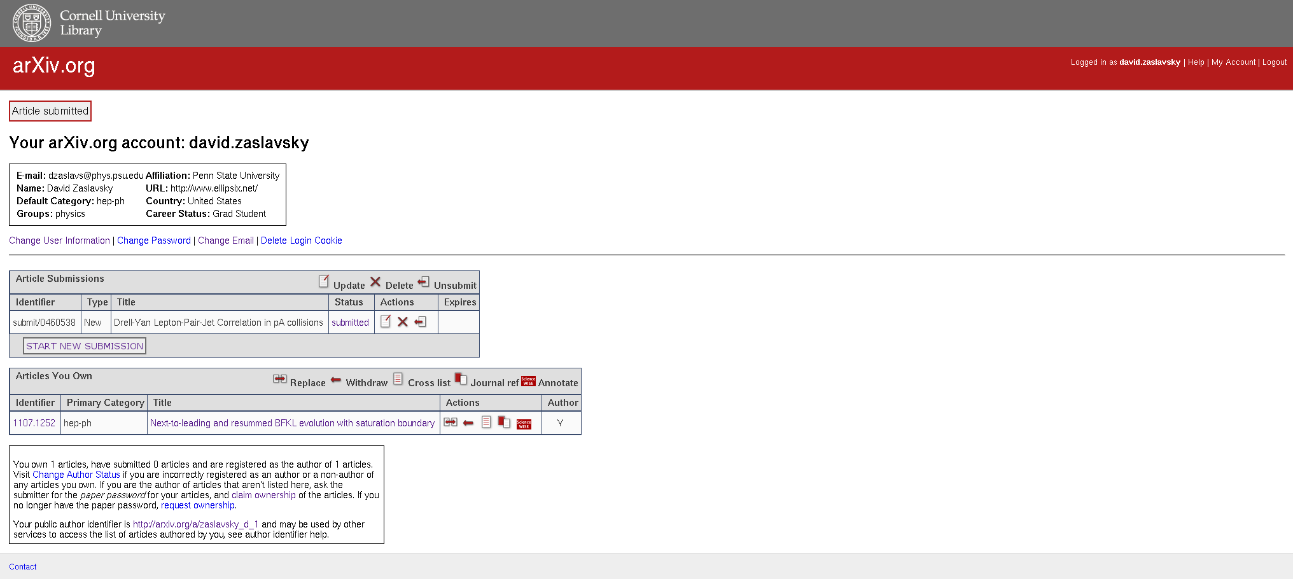
Task: Open the Change Password link
Action: 154,241
